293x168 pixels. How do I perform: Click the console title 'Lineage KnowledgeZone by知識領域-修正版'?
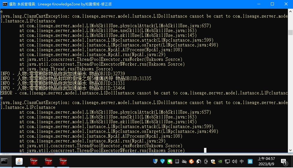point(75,4)
